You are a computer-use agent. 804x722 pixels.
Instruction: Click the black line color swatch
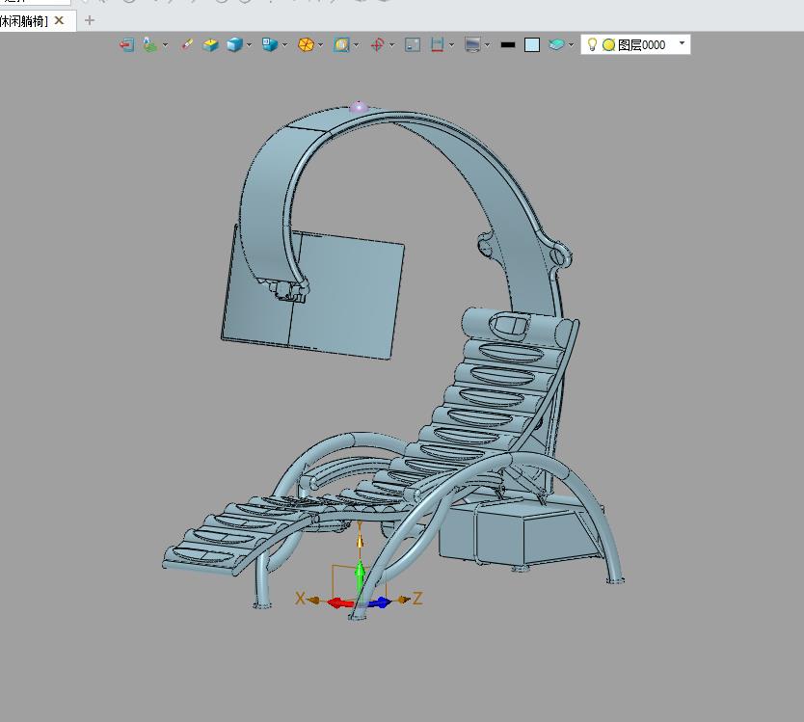[x=508, y=45]
